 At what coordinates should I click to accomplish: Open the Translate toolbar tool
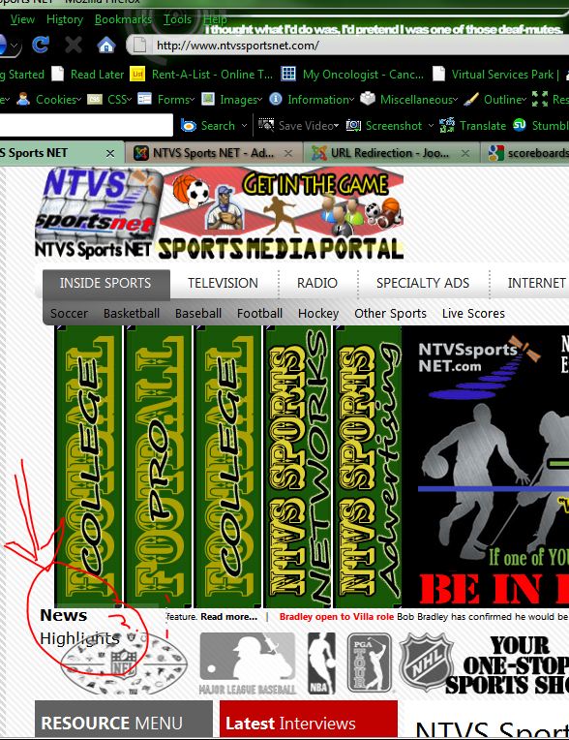click(473, 126)
